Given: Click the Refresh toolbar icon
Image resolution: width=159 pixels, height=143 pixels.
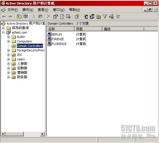Looking at the screenshot, I should tap(62, 16).
